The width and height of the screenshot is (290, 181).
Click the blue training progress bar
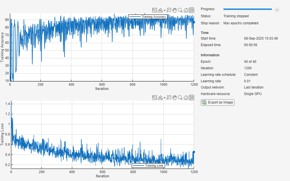point(247,9)
